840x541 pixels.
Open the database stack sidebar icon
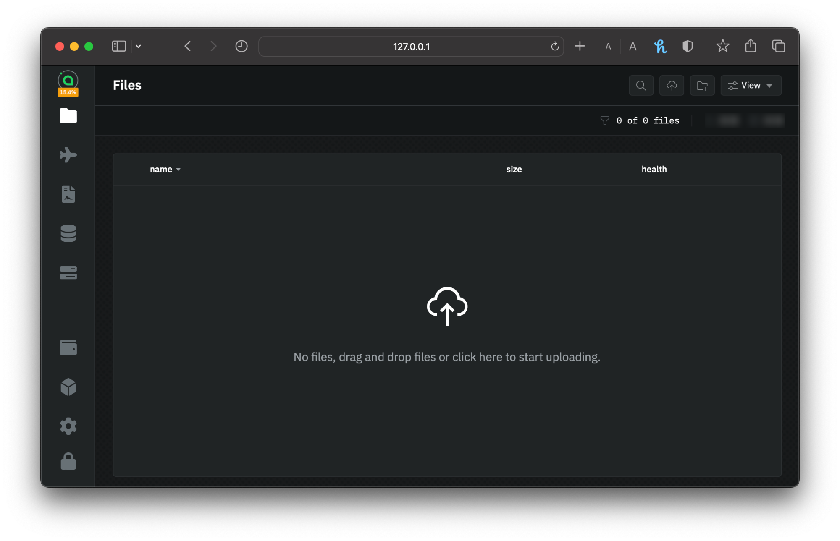68,233
